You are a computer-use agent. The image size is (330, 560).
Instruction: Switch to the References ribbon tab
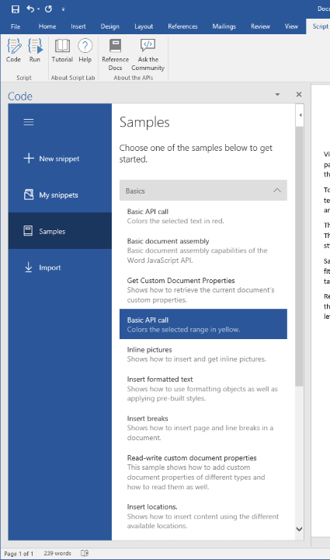click(182, 26)
